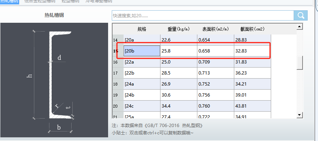318x141 pixels.
Task: Select row header number 15
Action: 118,51
